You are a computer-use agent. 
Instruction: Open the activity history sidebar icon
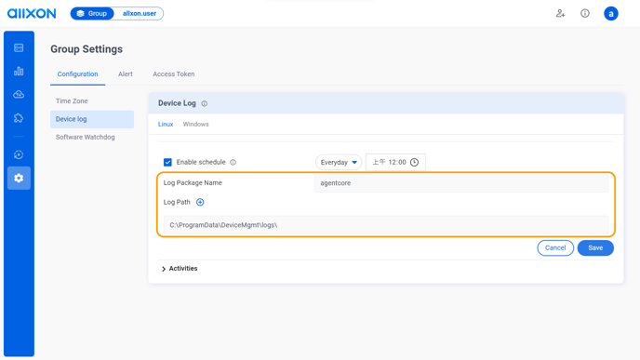(19, 154)
